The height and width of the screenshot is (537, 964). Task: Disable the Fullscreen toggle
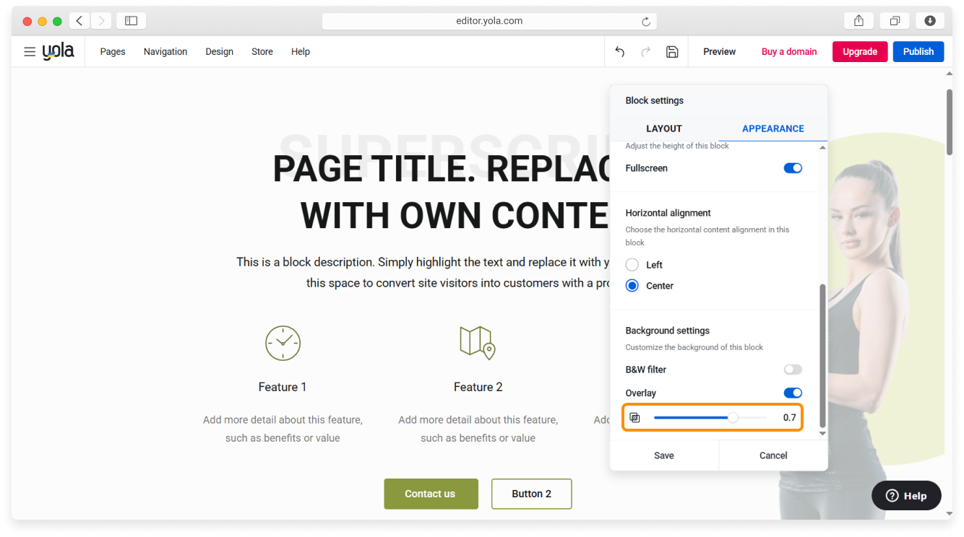(x=793, y=168)
